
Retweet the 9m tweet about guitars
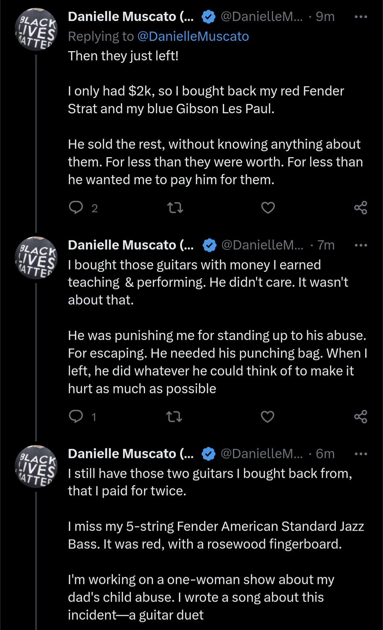pyautogui.click(x=175, y=208)
